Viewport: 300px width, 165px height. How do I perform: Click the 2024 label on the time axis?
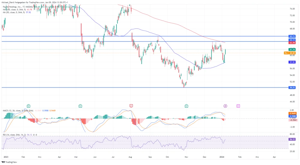222,157
